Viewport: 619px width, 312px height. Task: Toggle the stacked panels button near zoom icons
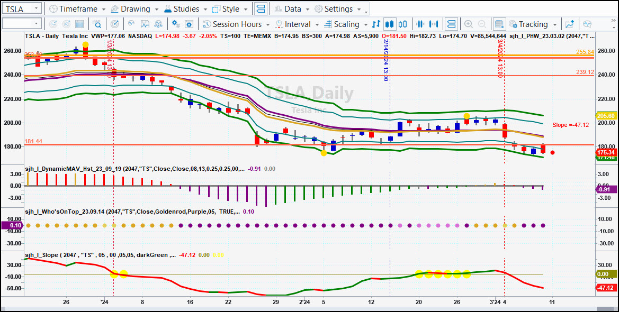point(451,24)
